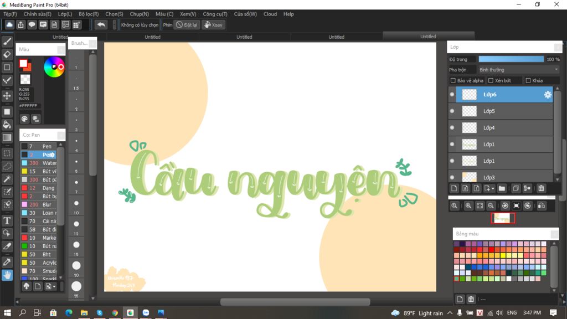Open the Bộ lọc(R) menu
567x319 pixels.
point(89,14)
